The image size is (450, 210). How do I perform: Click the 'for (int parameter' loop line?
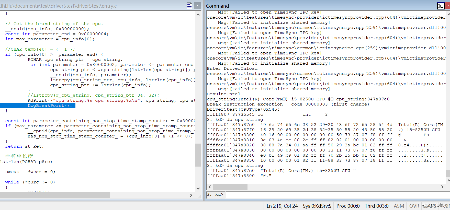[111, 65]
